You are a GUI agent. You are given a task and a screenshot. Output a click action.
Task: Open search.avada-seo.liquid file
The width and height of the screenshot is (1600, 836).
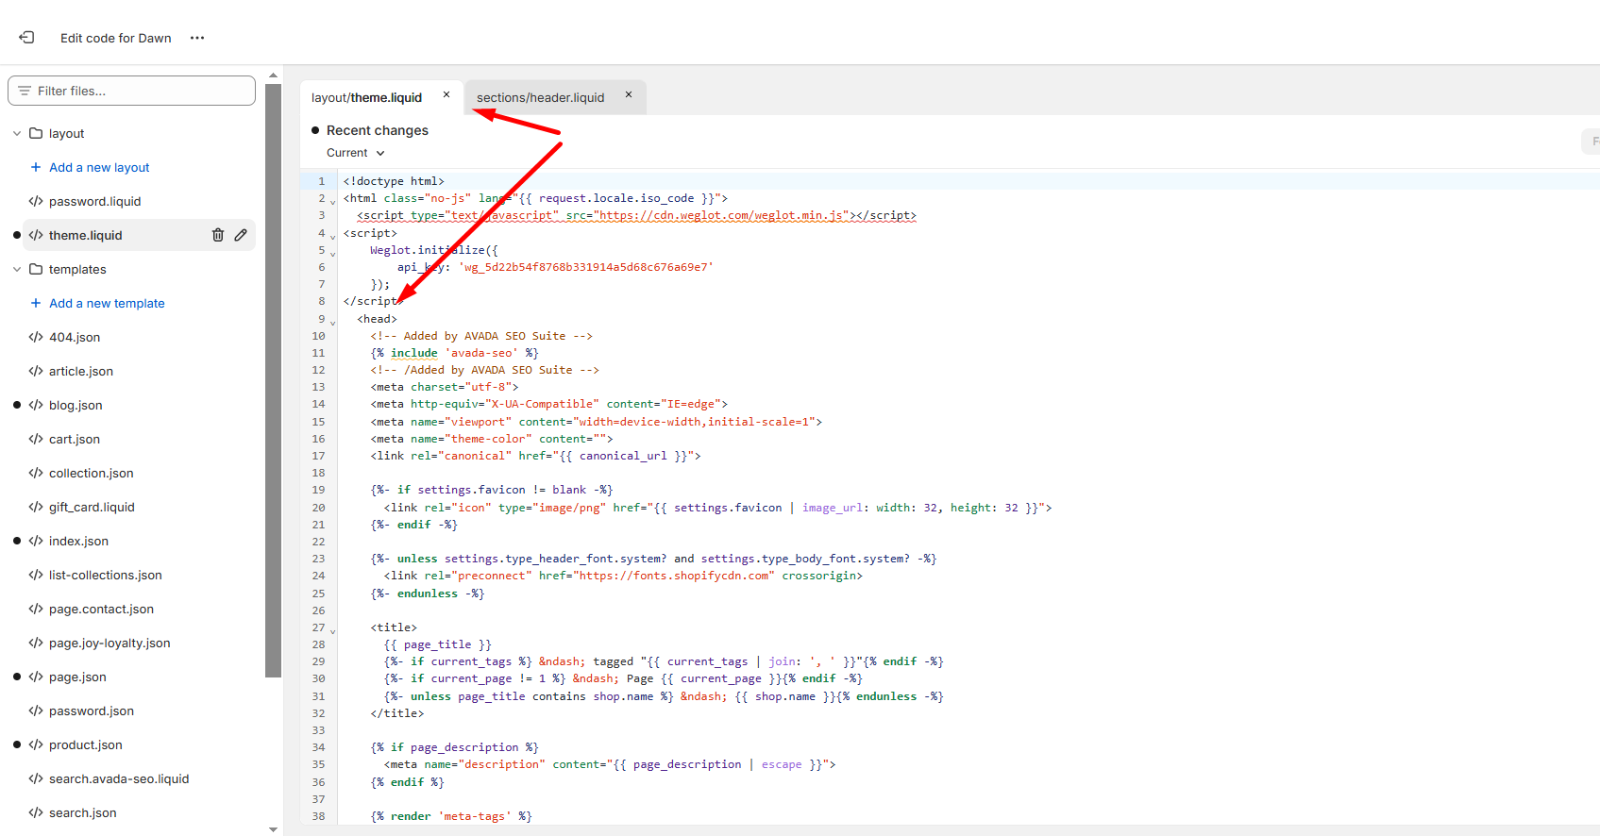pos(119,778)
